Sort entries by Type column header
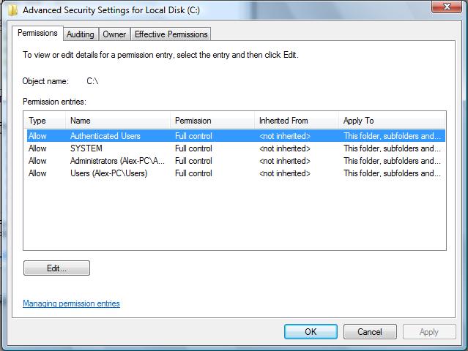 [x=37, y=121]
